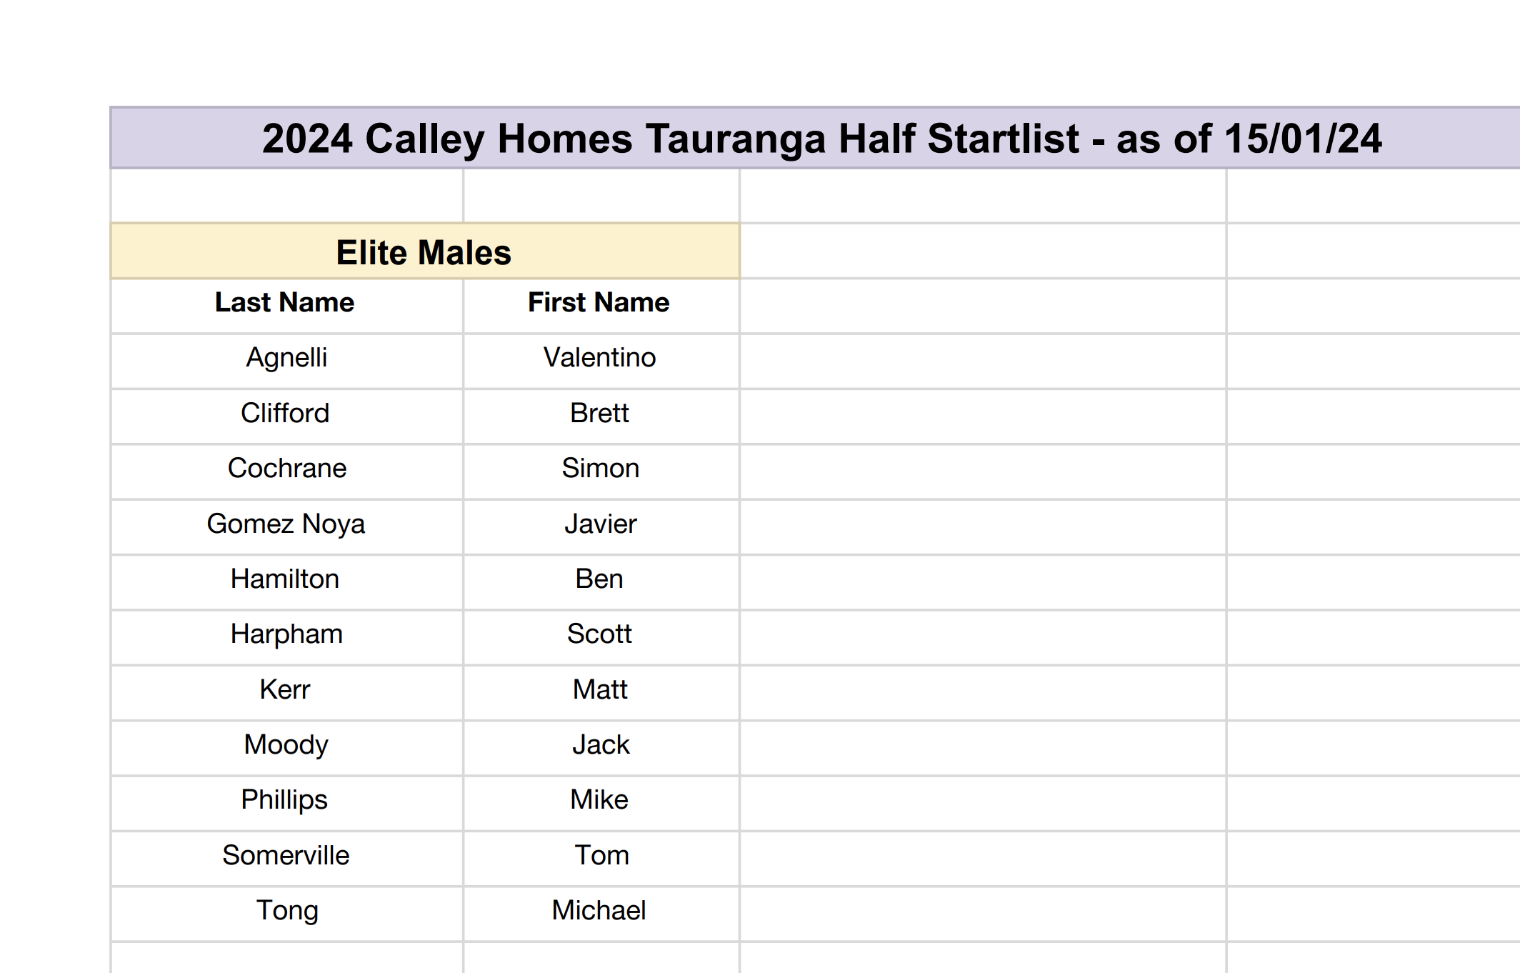Click the Michael first name cell
Screen dimensions: 1520x973
pos(599,911)
